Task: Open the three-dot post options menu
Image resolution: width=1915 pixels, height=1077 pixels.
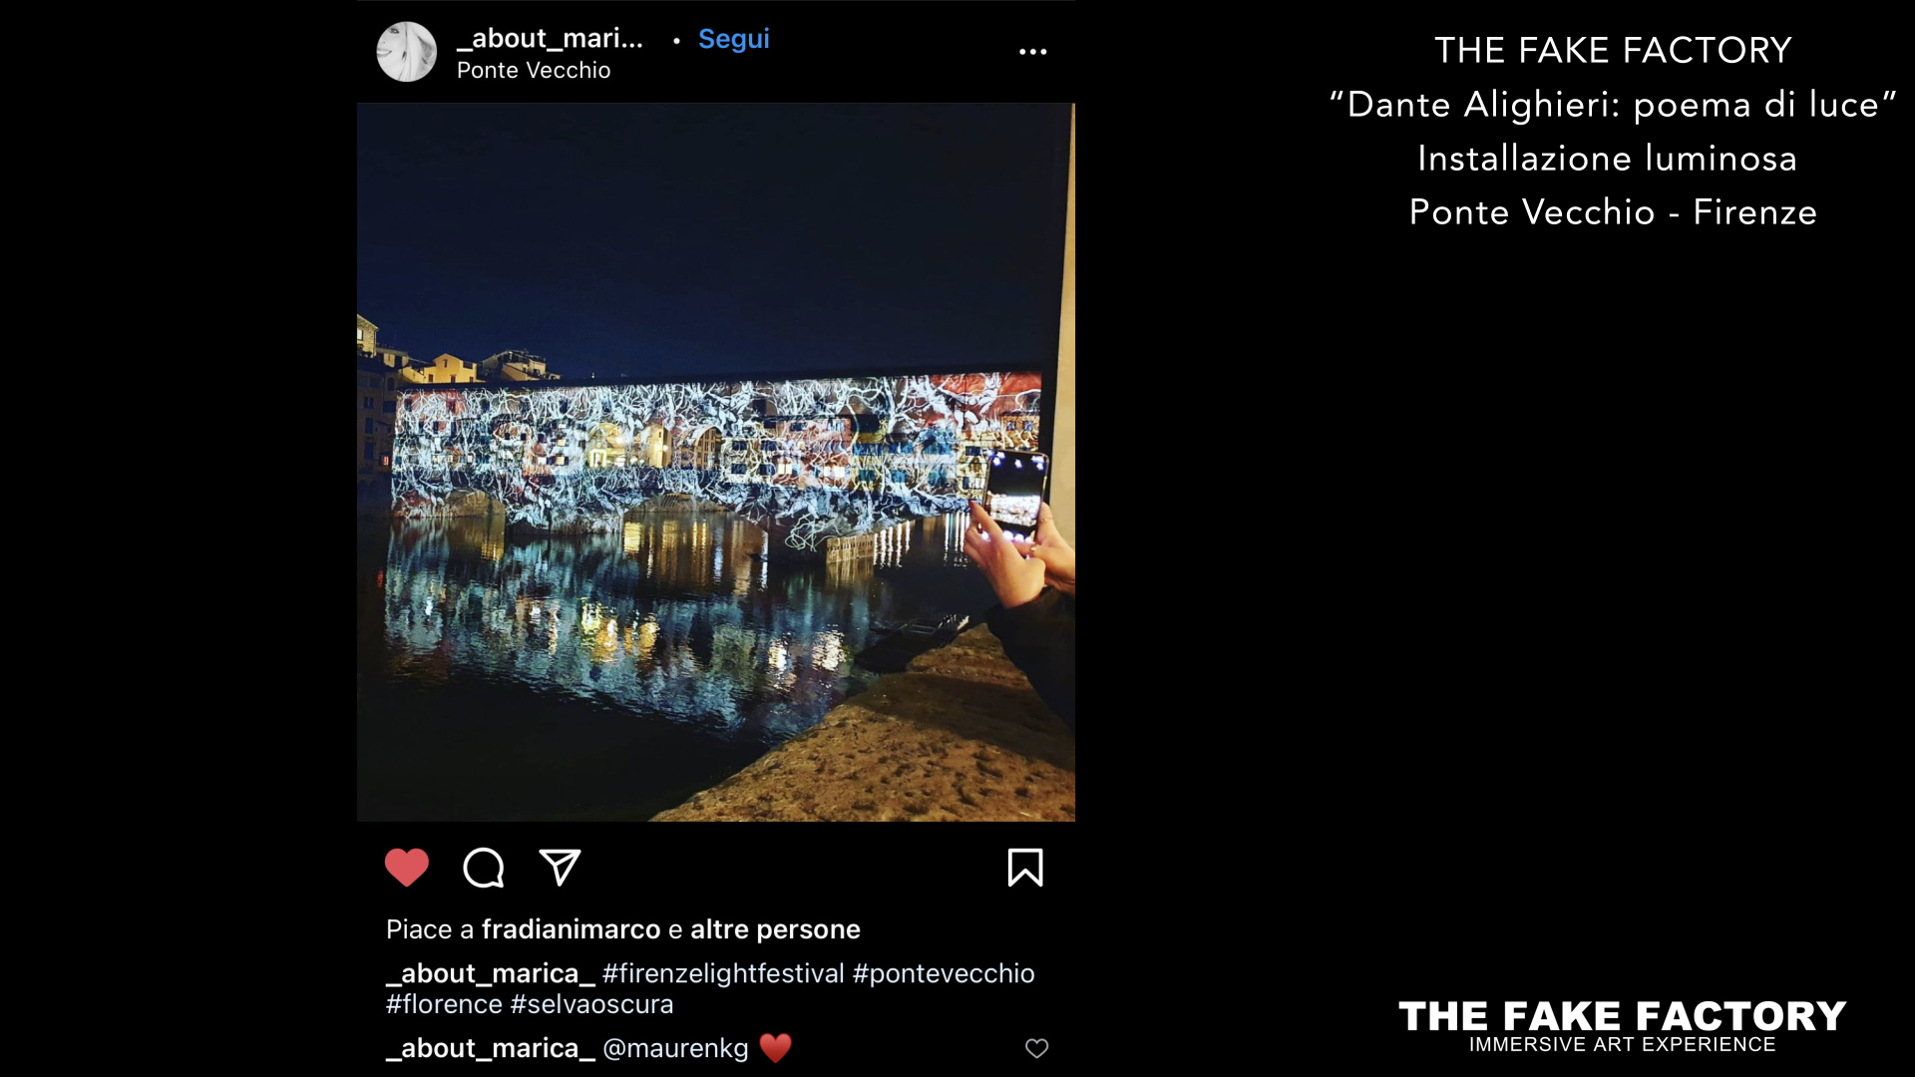Action: tap(1033, 52)
